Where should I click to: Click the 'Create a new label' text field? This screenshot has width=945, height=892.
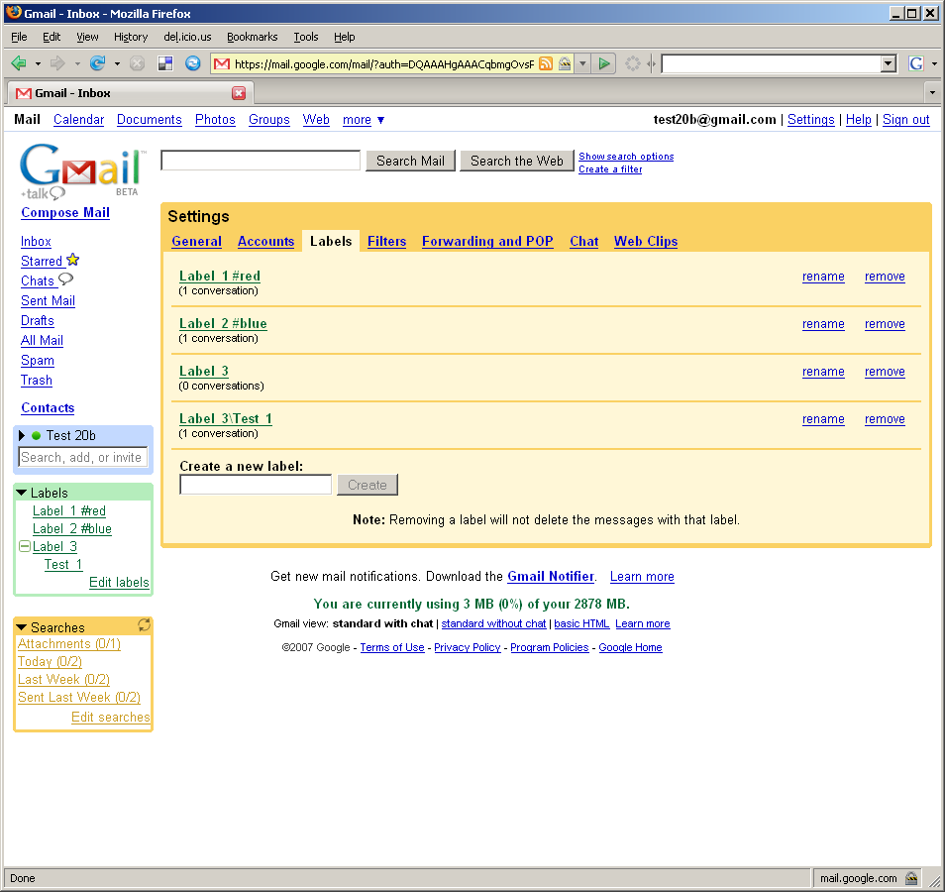point(256,485)
